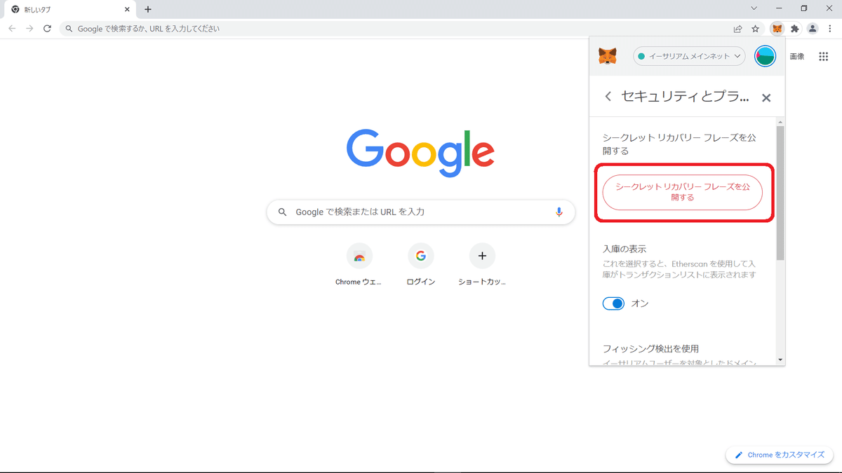The image size is (842, 473).
Task: Click Chrome をカスタマイズ button
Action: coord(780,455)
